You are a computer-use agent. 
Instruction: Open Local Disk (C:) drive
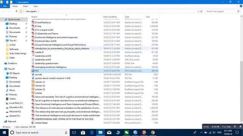point(16,103)
